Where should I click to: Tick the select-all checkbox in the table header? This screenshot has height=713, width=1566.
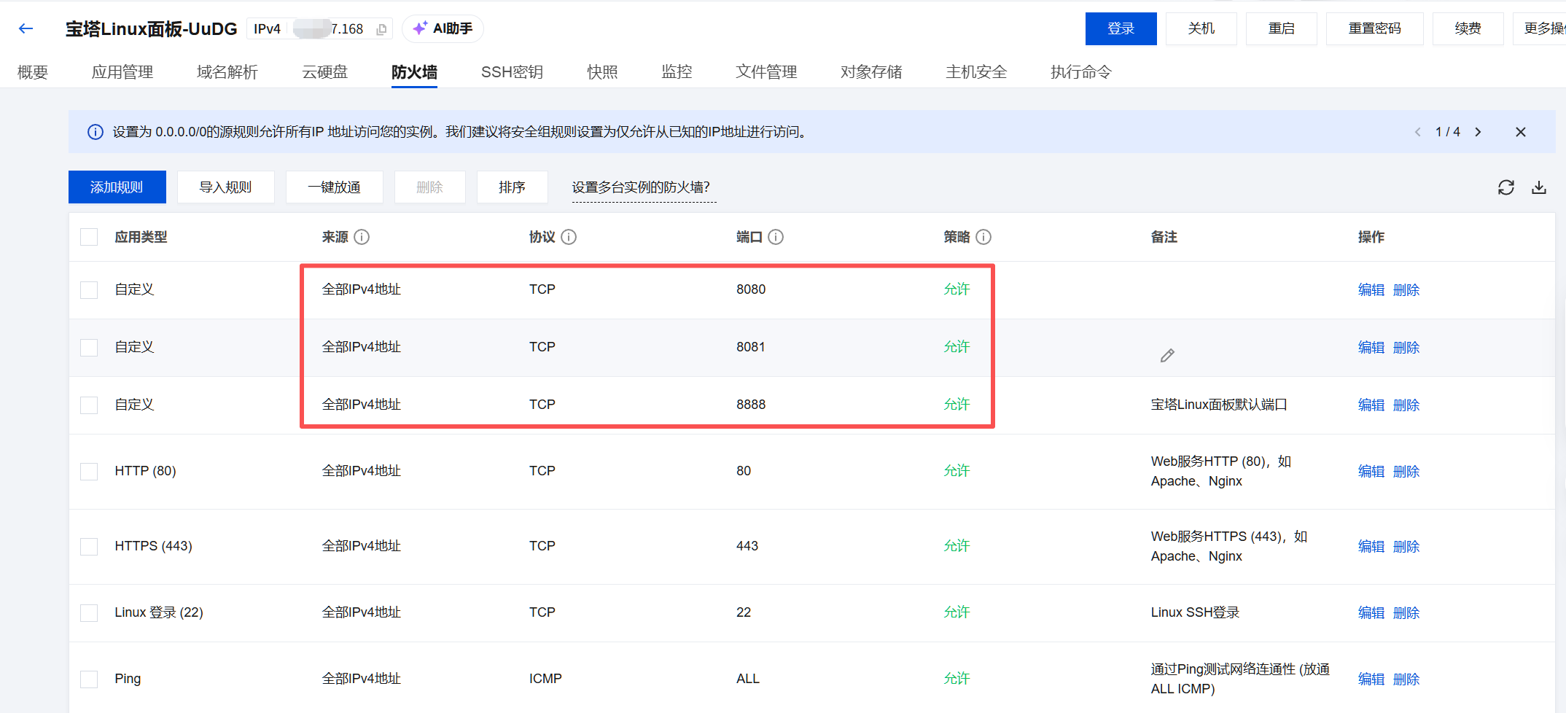coord(89,237)
